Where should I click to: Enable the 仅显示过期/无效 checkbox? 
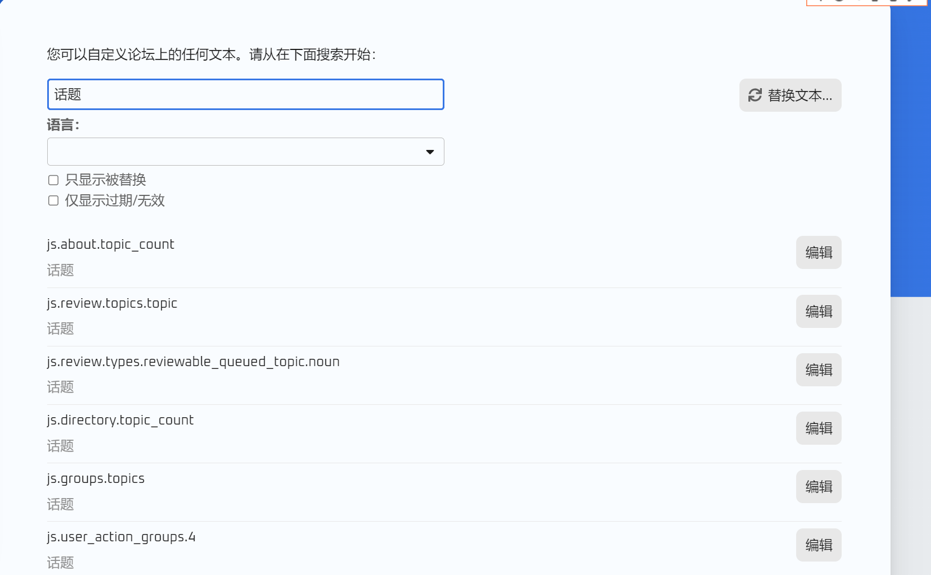pos(53,200)
